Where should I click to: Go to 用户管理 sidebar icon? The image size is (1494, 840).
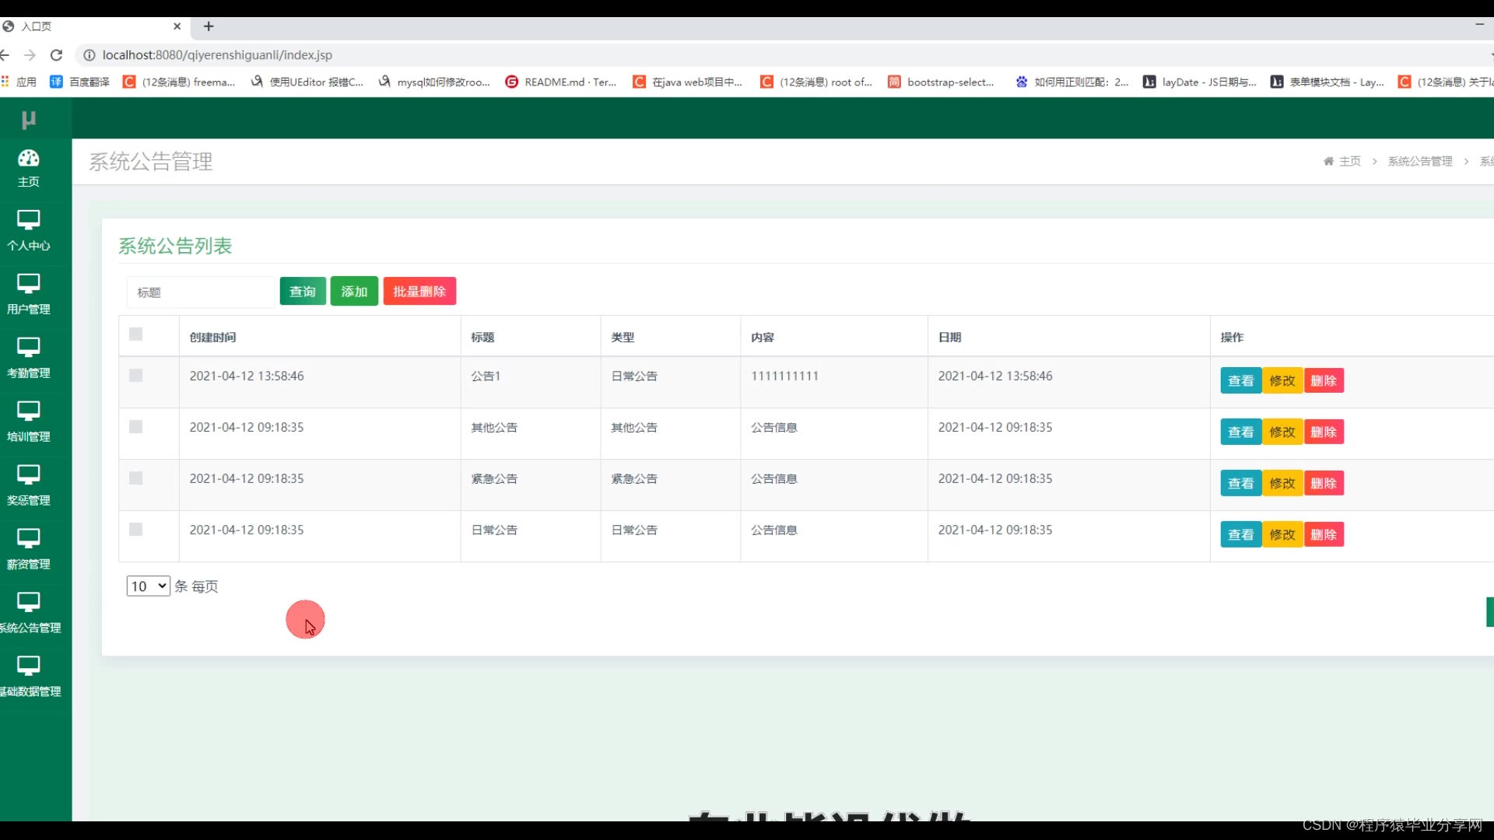[x=29, y=285]
